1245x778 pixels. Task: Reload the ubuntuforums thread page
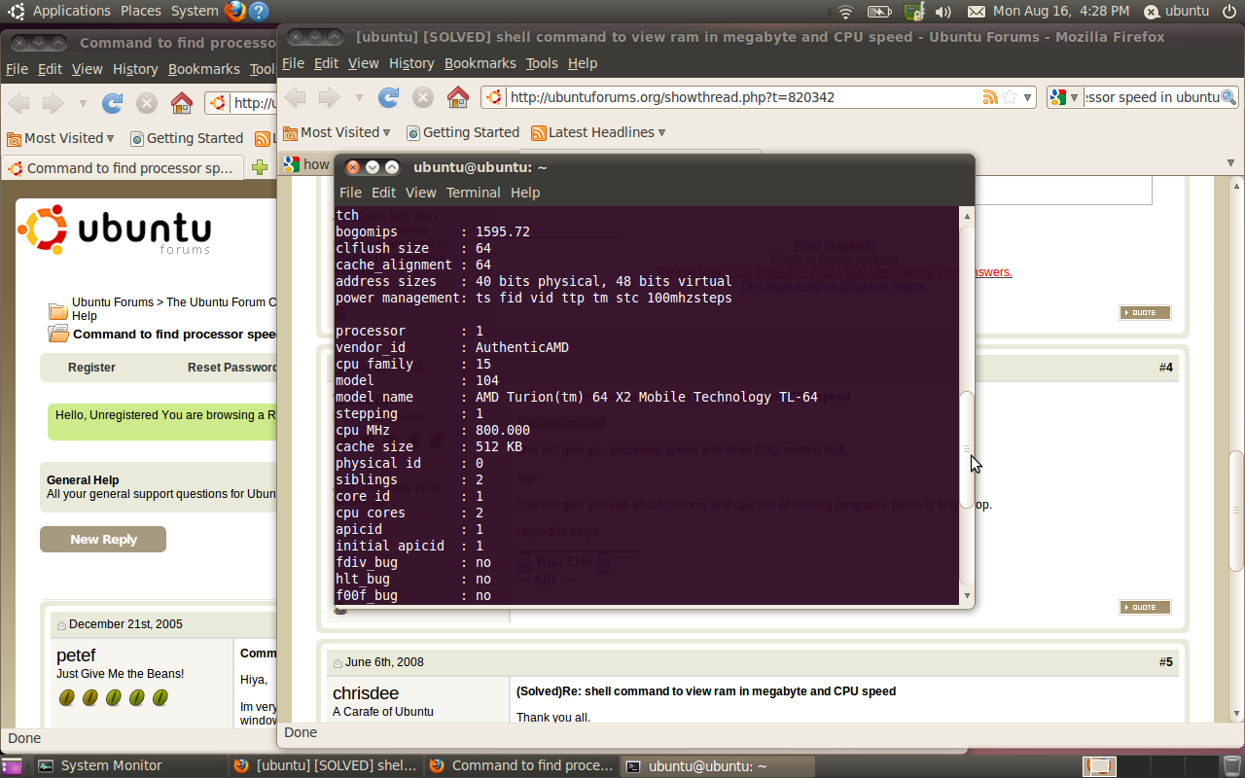389,97
